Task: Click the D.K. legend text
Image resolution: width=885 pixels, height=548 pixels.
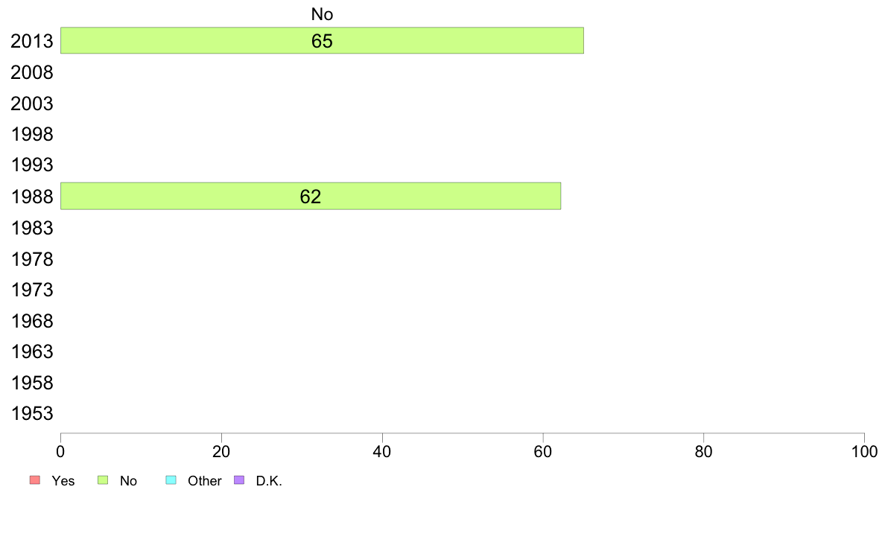Action: click(x=269, y=481)
